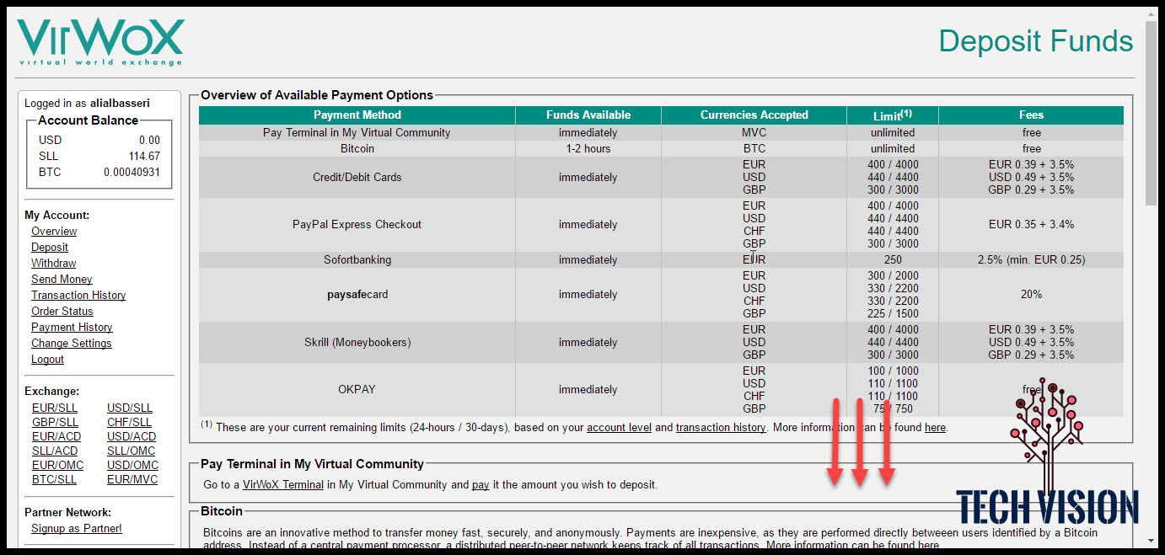Screen dimensions: 1165x555
Task: Open the EUR/ACD exchange
Action: [56, 436]
